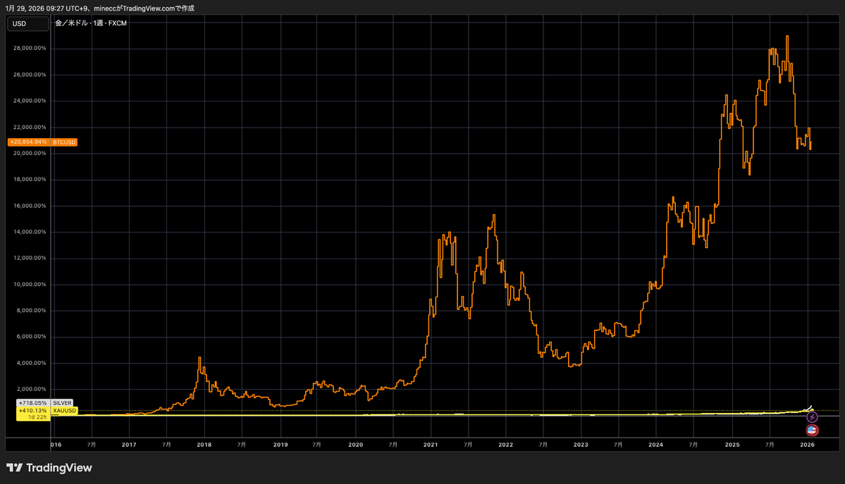The image size is (845, 484).
Task: Click the TradingView logo
Action: point(16,468)
